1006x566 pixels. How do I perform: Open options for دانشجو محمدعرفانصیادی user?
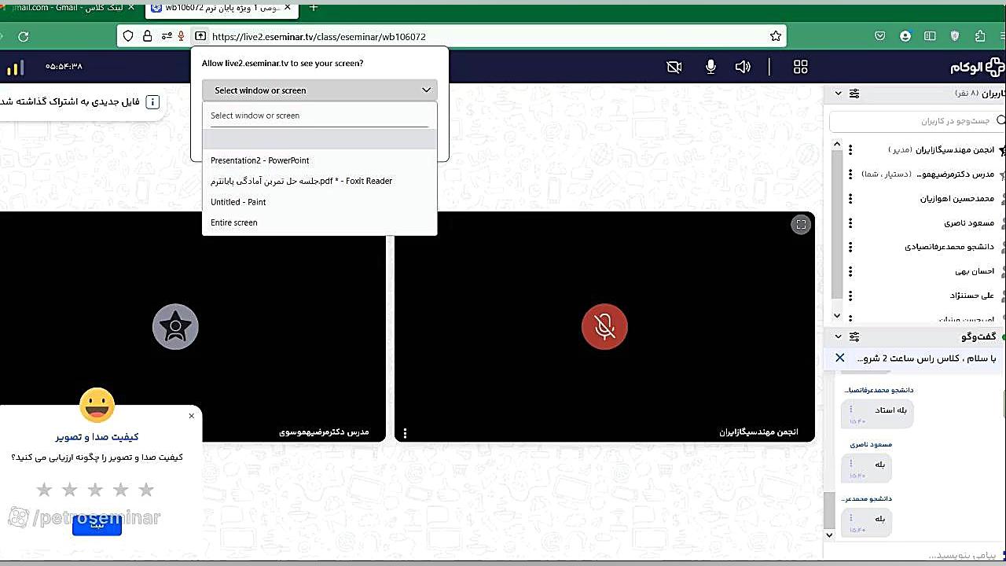coord(850,247)
